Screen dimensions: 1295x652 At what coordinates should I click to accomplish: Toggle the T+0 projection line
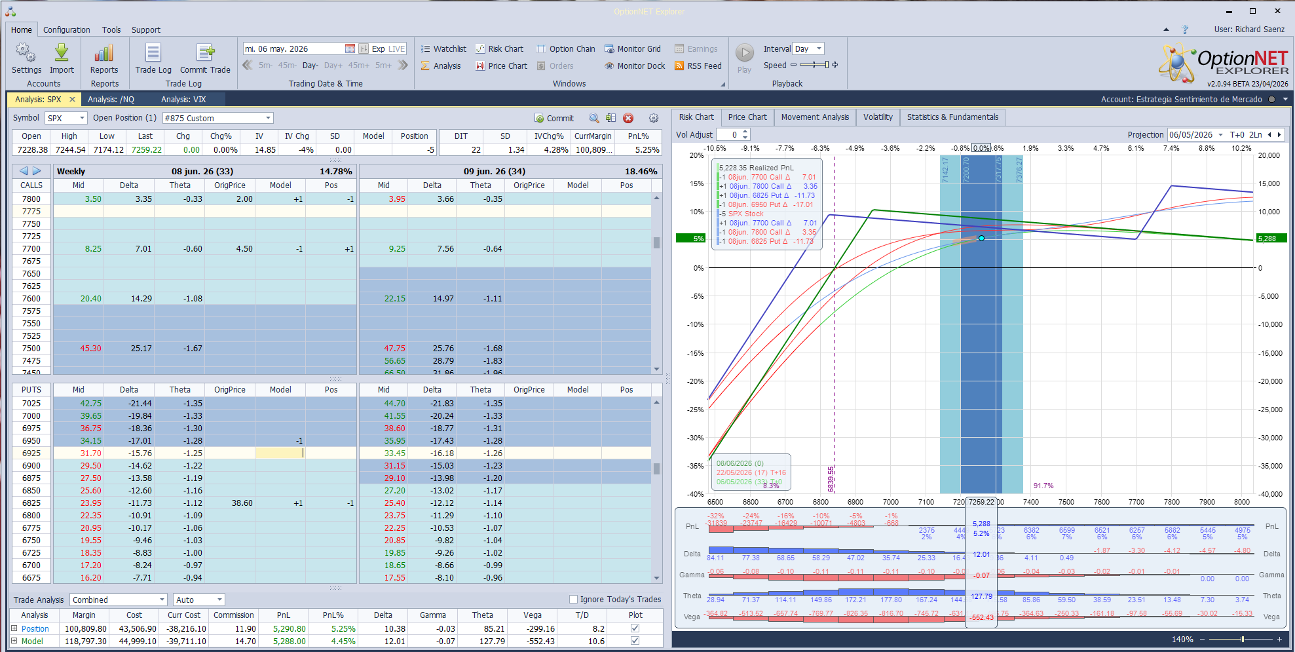pyautogui.click(x=1237, y=135)
